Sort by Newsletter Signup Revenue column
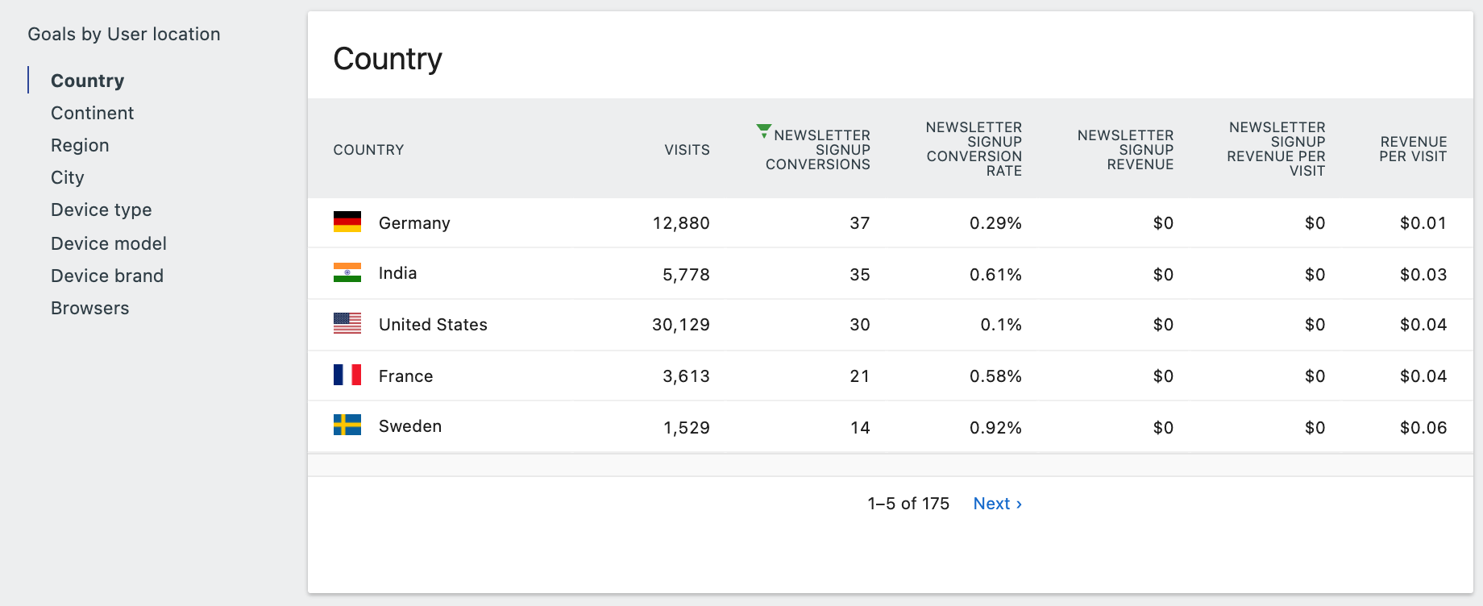 coord(1125,150)
